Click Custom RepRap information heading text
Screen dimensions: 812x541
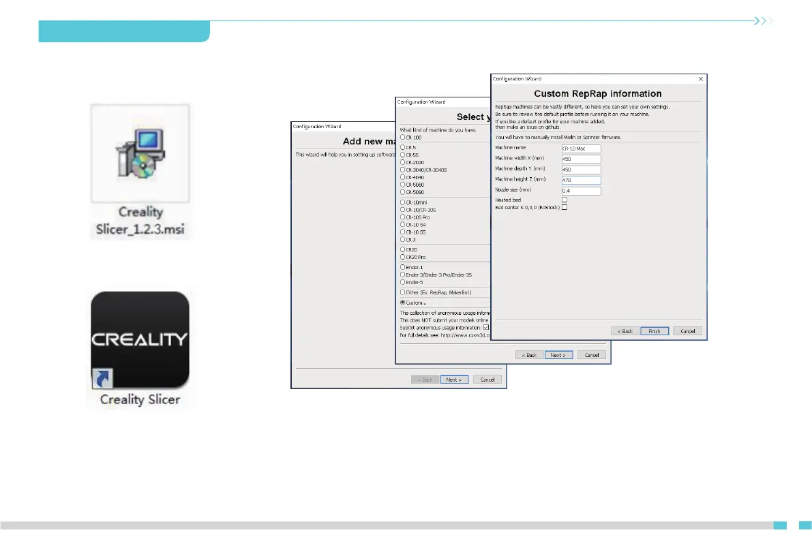598,94
